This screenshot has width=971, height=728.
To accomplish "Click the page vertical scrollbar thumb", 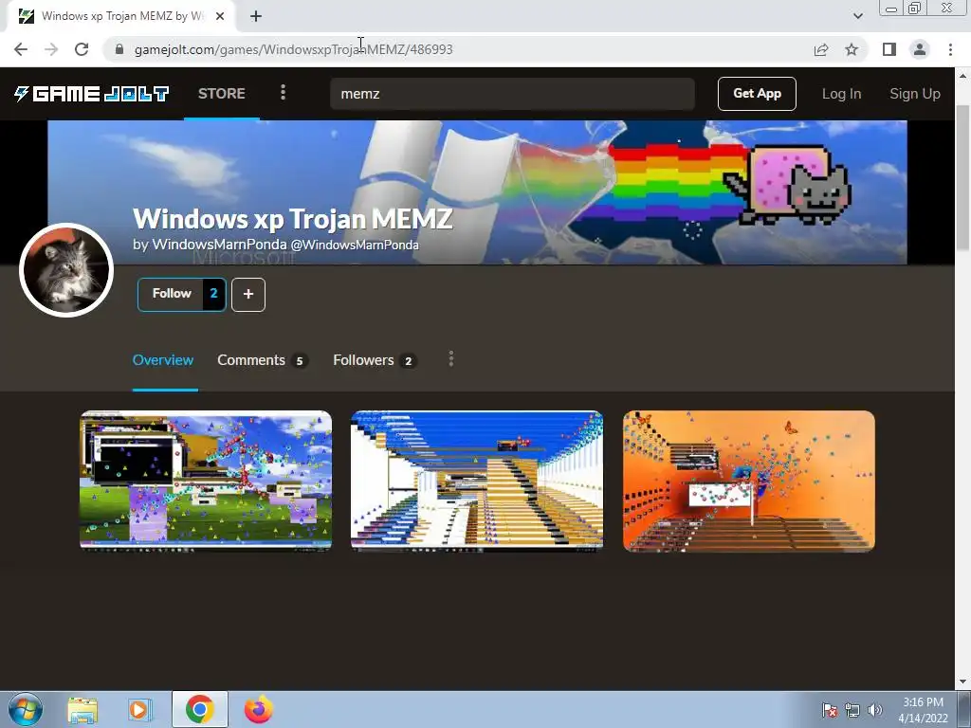I will [x=962, y=177].
